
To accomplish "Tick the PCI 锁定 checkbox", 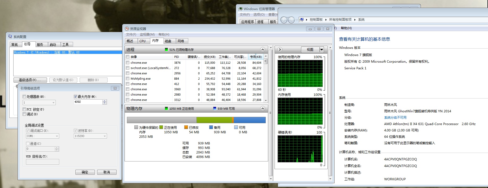I will pos(24,109).
